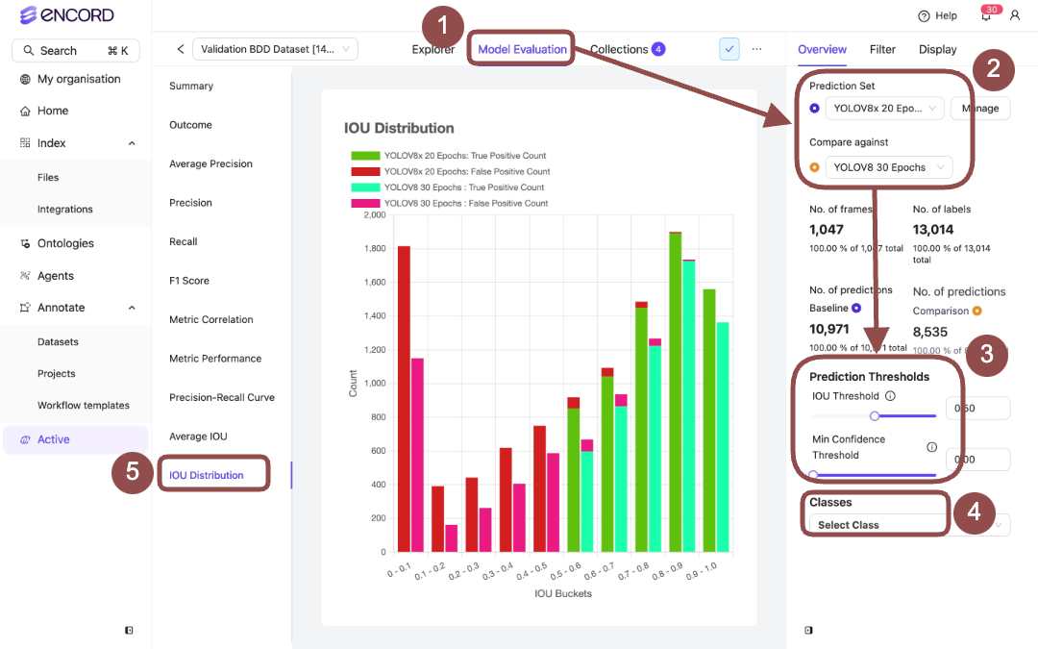Click the Encord logo
Image resolution: width=1038 pixels, height=649 pixels.
point(67,14)
